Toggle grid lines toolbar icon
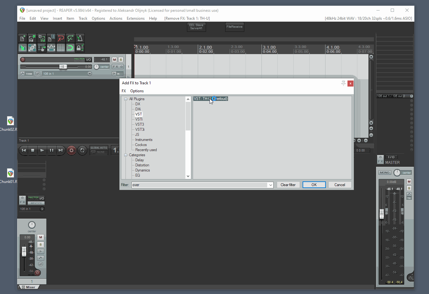The height and width of the screenshot is (294, 429). point(61,48)
